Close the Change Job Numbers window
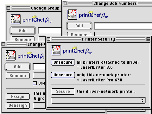The image size is (152, 114). point(65,3)
